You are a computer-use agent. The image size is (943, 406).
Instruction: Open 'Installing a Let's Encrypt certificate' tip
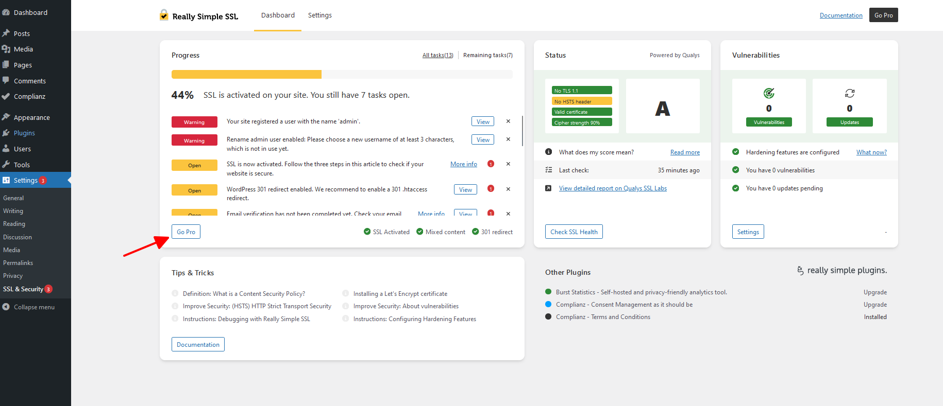[400, 294]
